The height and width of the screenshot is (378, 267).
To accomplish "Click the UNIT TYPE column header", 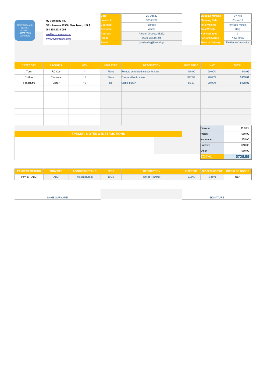I will [111, 65].
